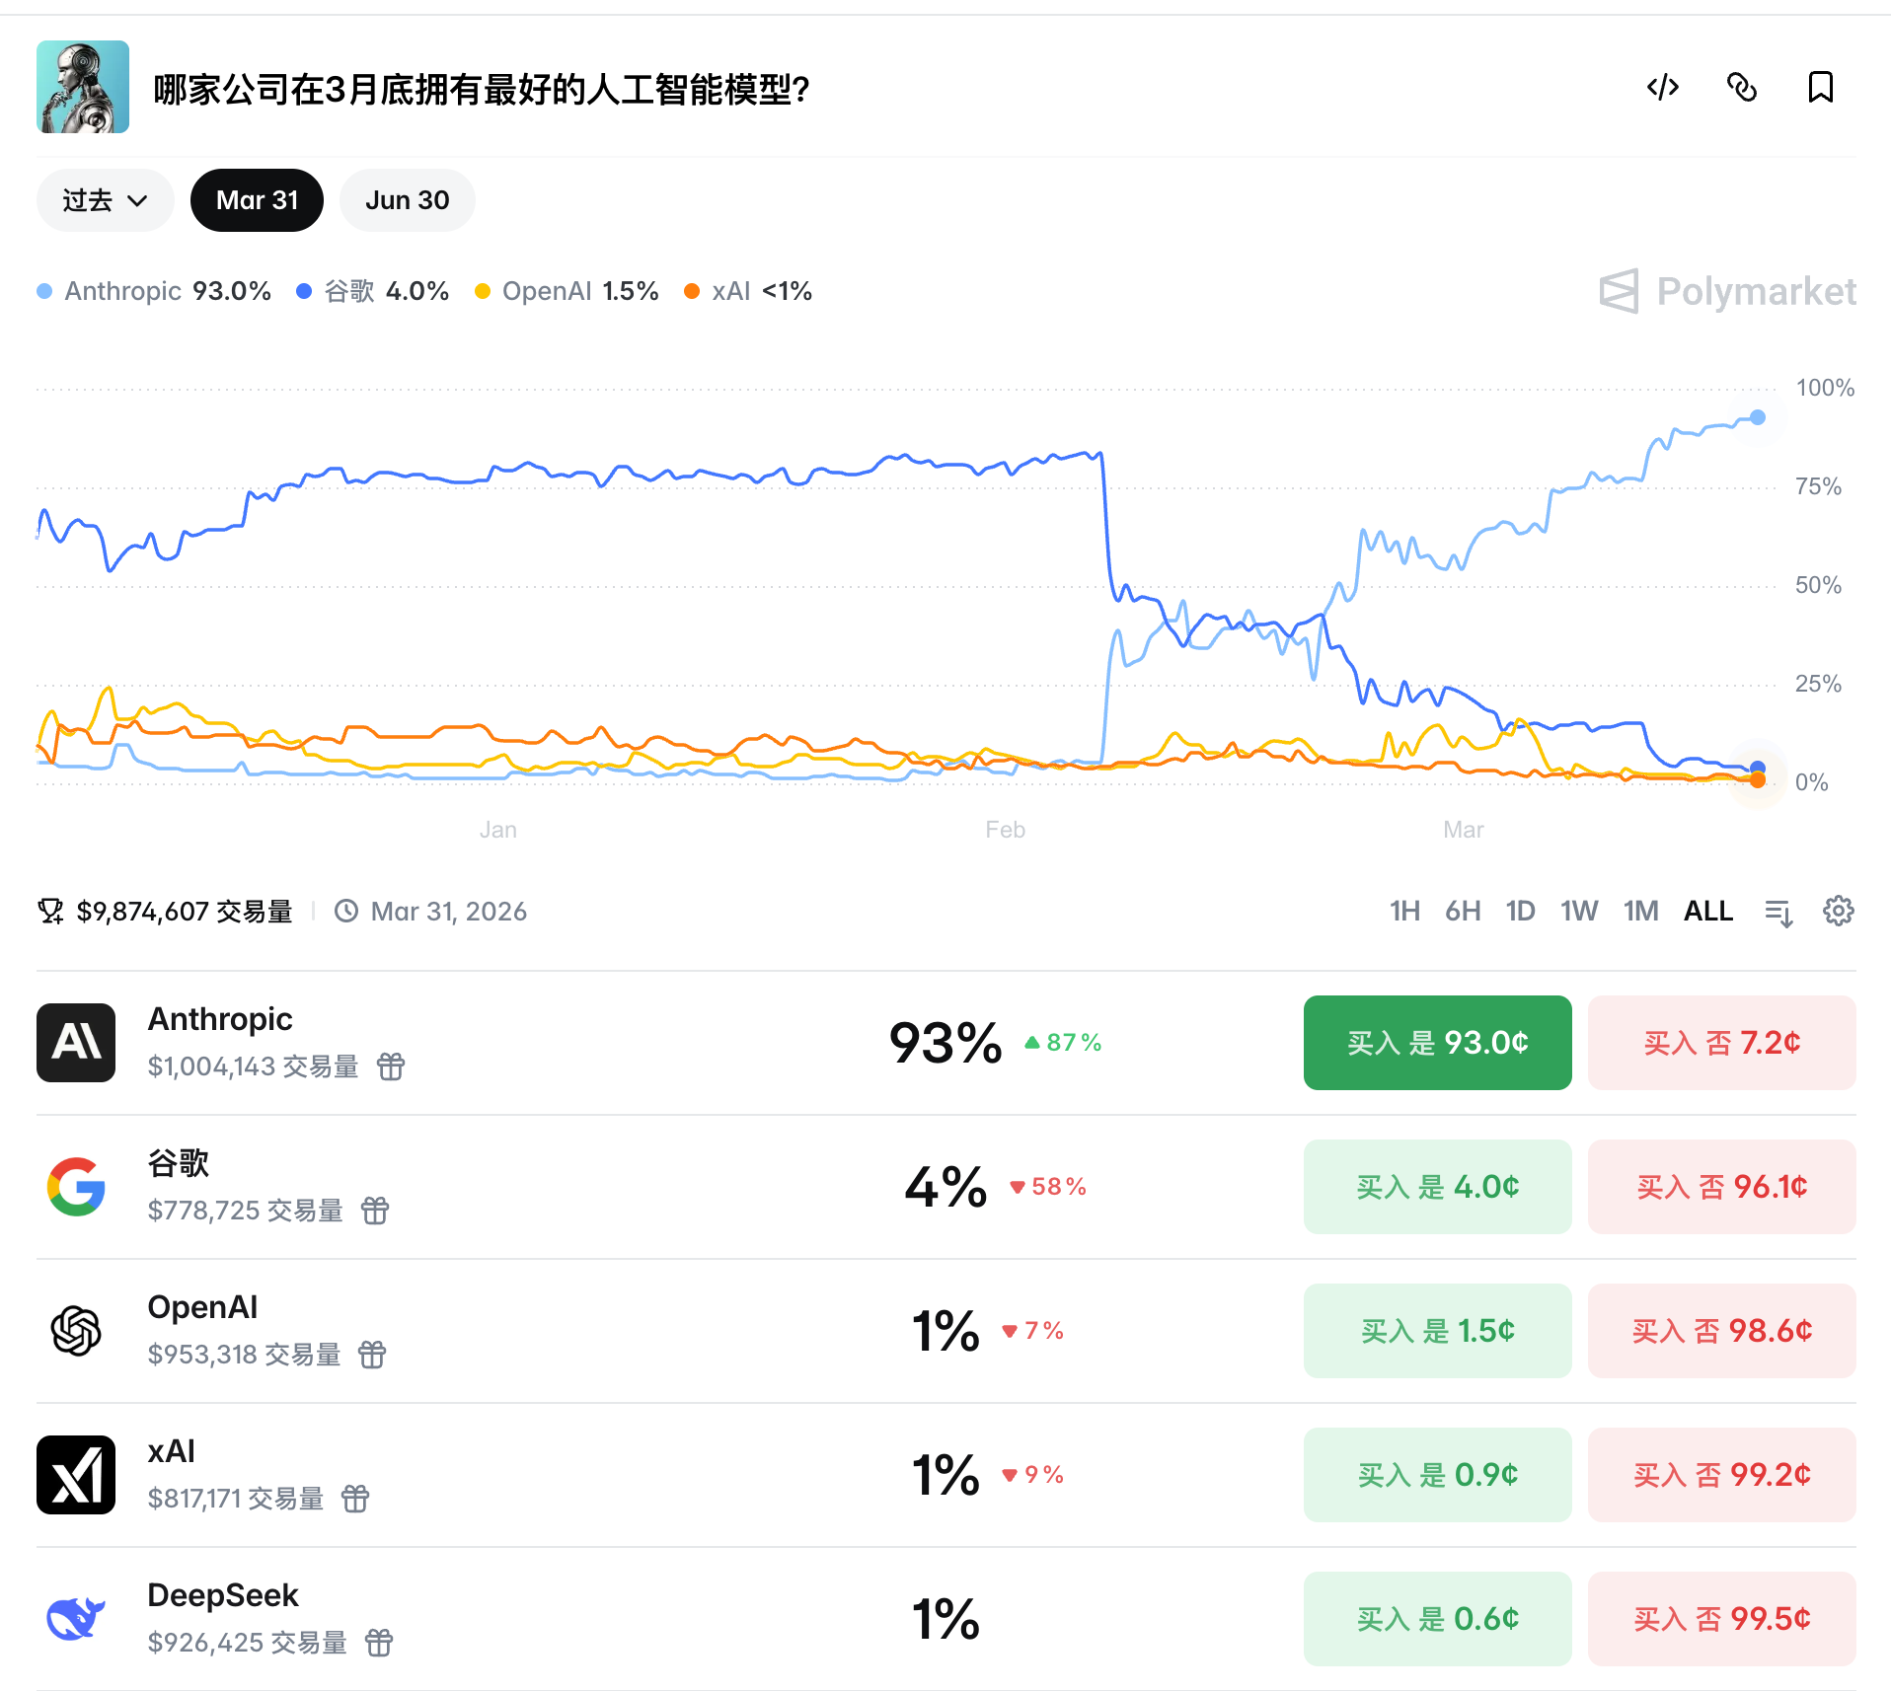Buy Yes on OpenAI at 1.5¢
The width and height of the screenshot is (1891, 1691).
point(1437,1331)
